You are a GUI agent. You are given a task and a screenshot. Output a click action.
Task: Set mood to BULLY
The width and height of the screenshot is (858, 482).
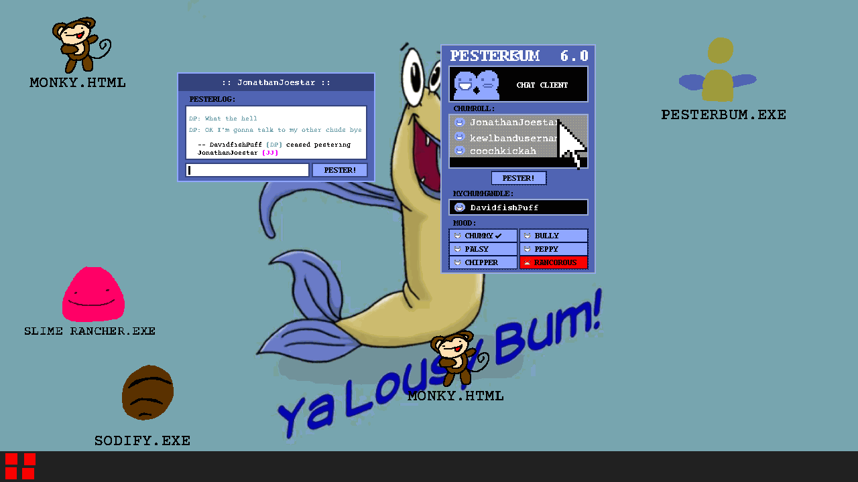coord(553,236)
